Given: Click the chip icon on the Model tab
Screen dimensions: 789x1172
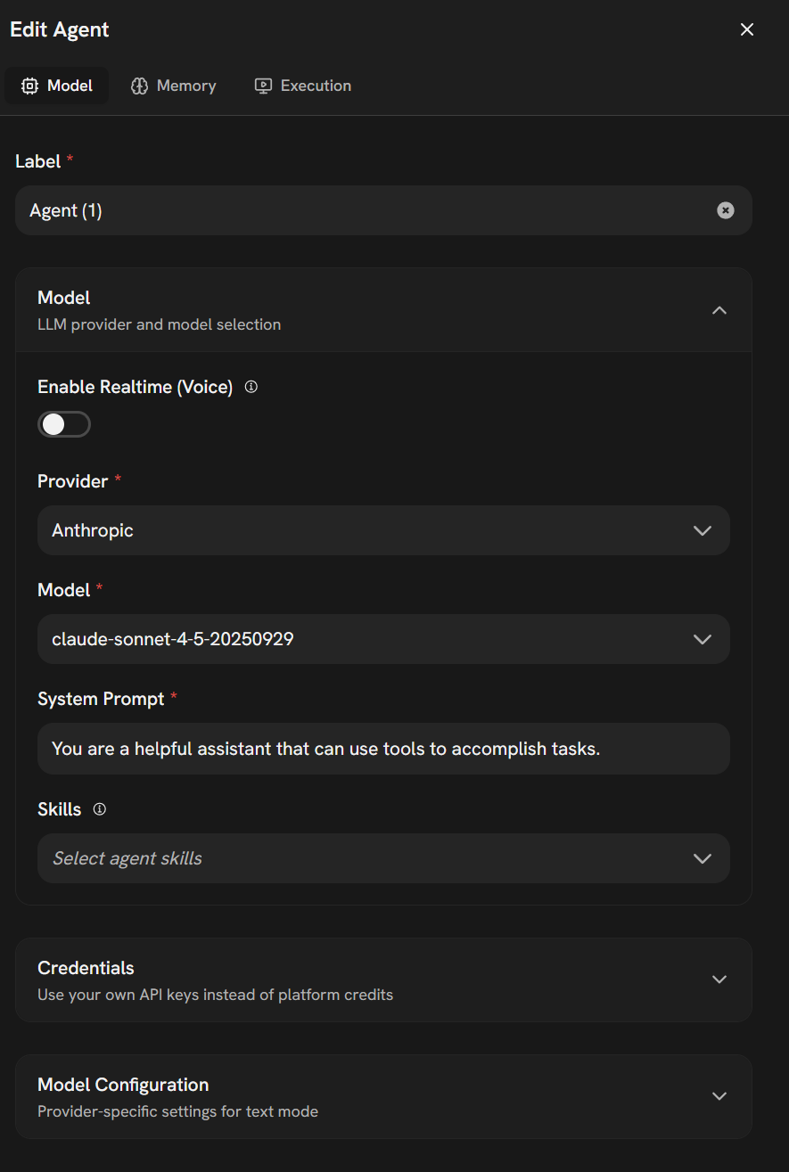Looking at the screenshot, I should [30, 86].
